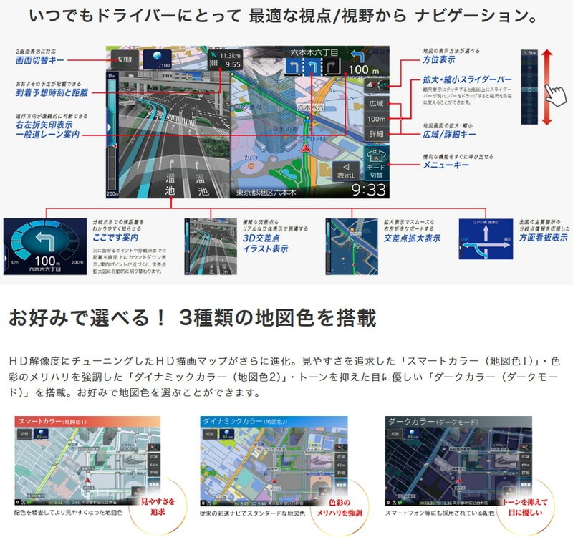Viewport: 573px width, 545px height.
Task: Tap the lane guidance arrows panel
Action: click(x=313, y=67)
